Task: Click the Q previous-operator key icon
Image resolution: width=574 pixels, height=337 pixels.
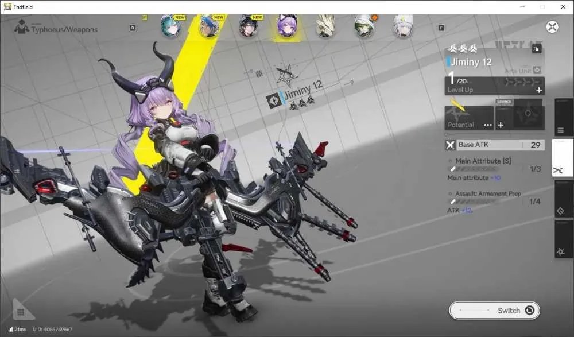Action: [133, 28]
